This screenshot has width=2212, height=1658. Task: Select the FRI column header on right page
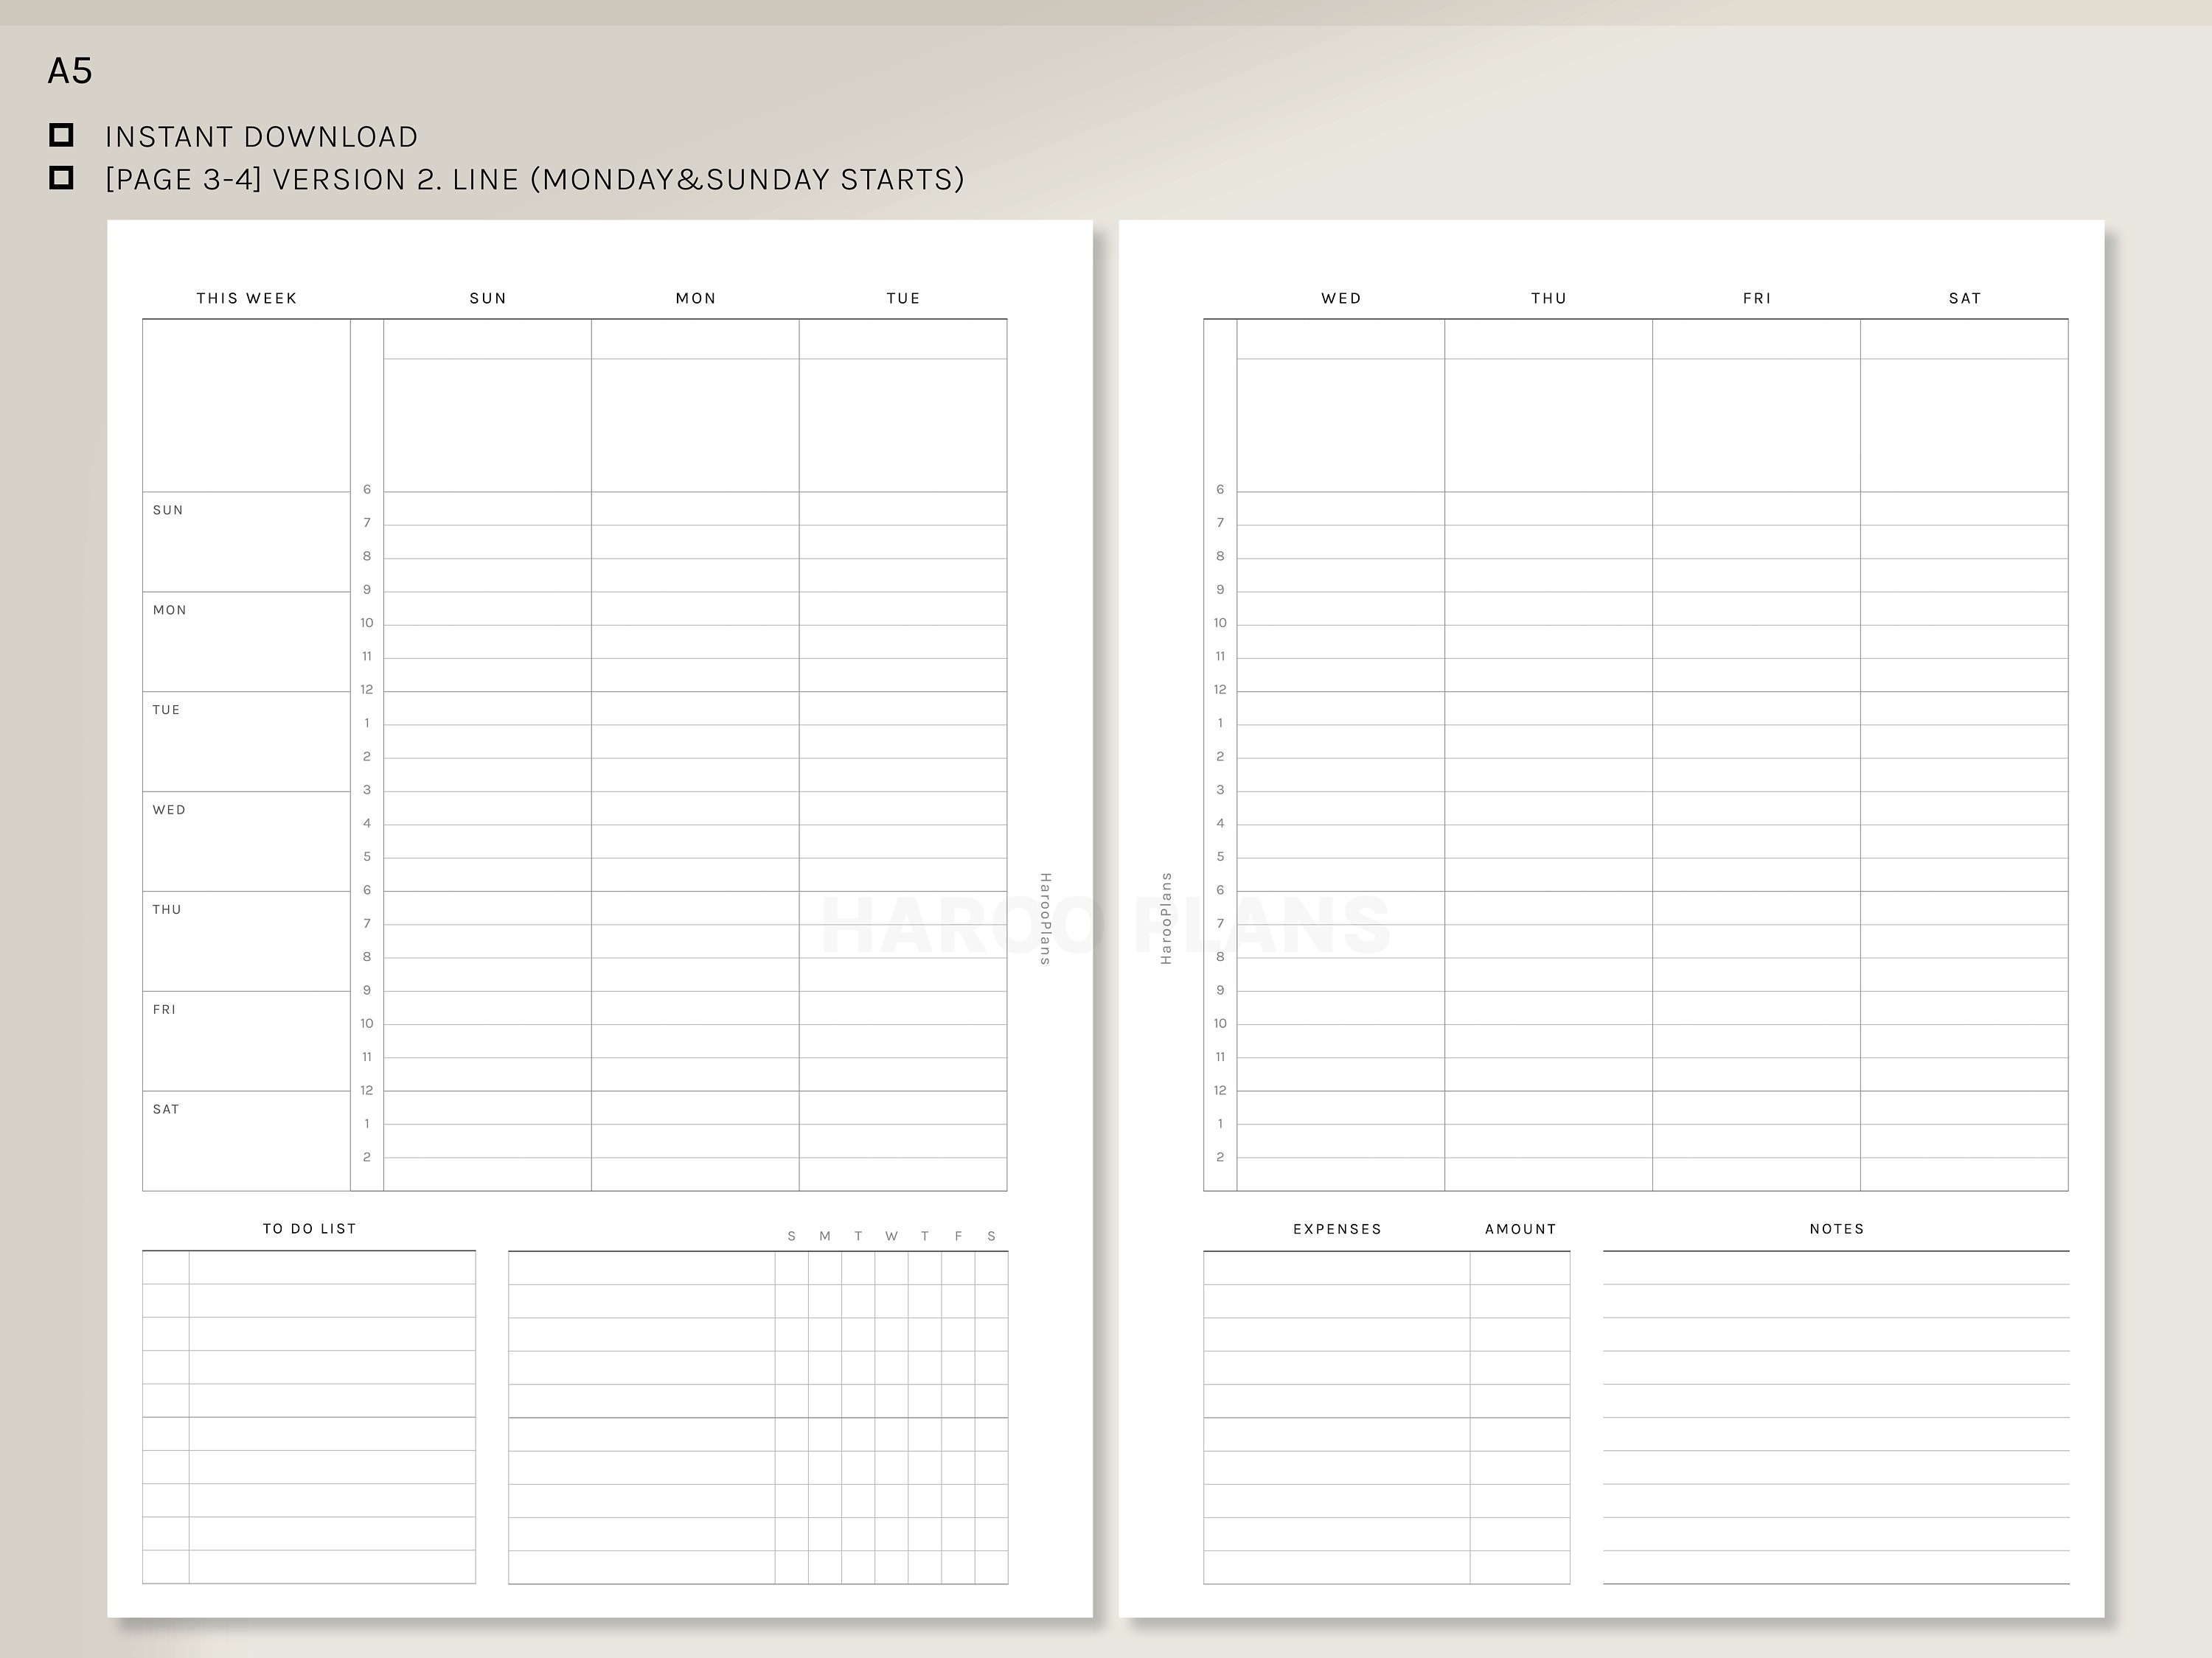pos(1757,298)
